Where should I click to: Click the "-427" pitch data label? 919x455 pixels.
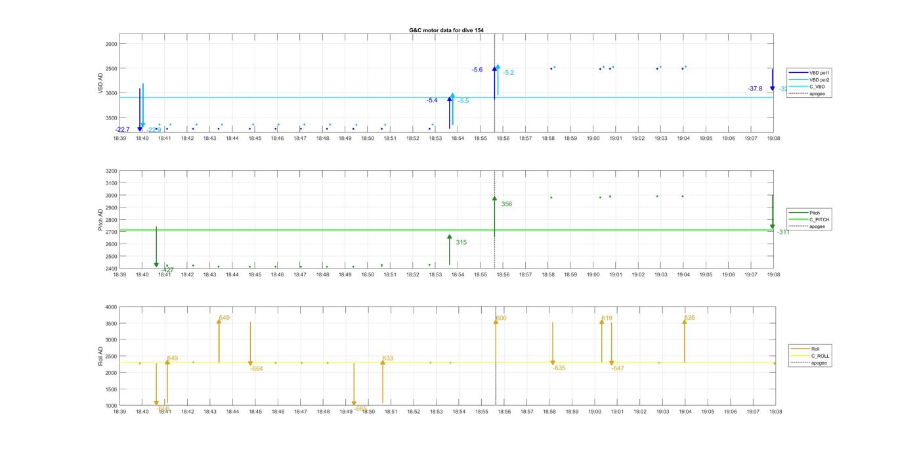pyautogui.click(x=167, y=270)
